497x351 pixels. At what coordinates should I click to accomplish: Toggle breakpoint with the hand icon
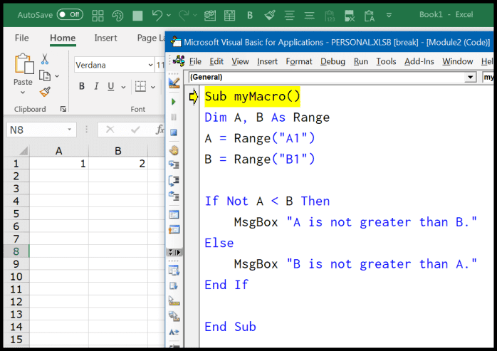coord(174,150)
